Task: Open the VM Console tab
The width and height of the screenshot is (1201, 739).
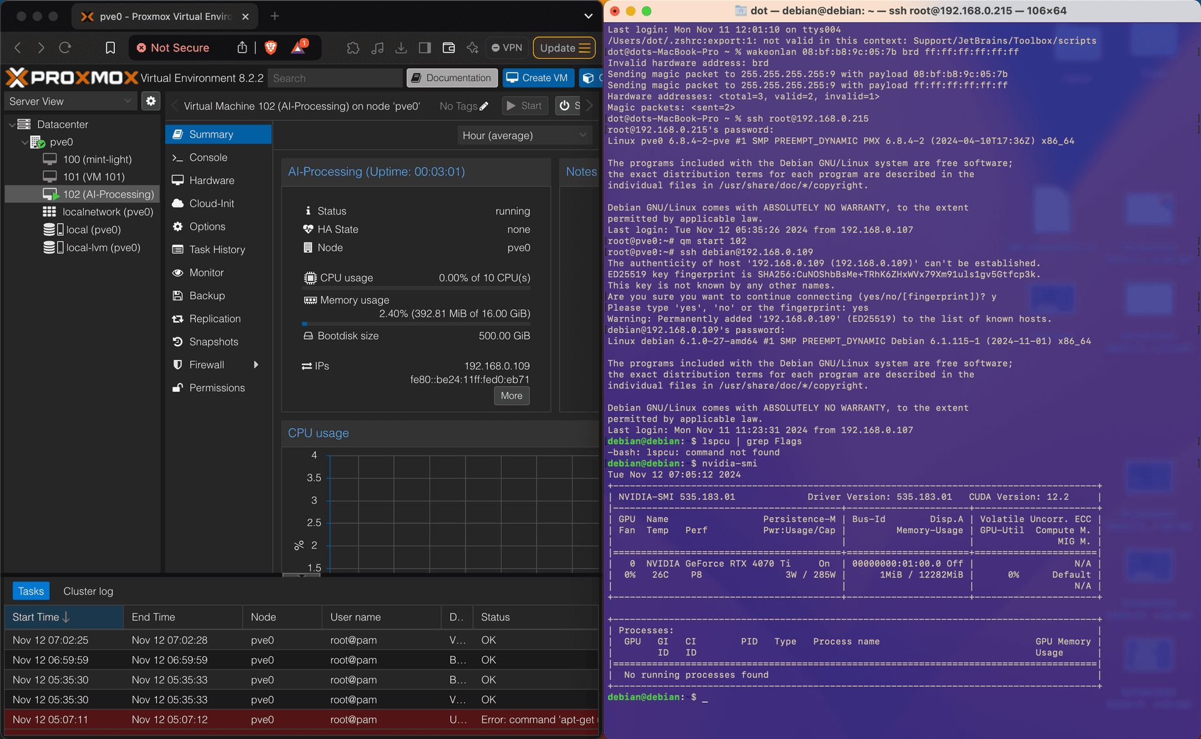Action: coord(218,158)
